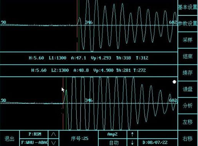Select the Amp2 channel field
This screenshot has height=146, width=198.
(112, 134)
